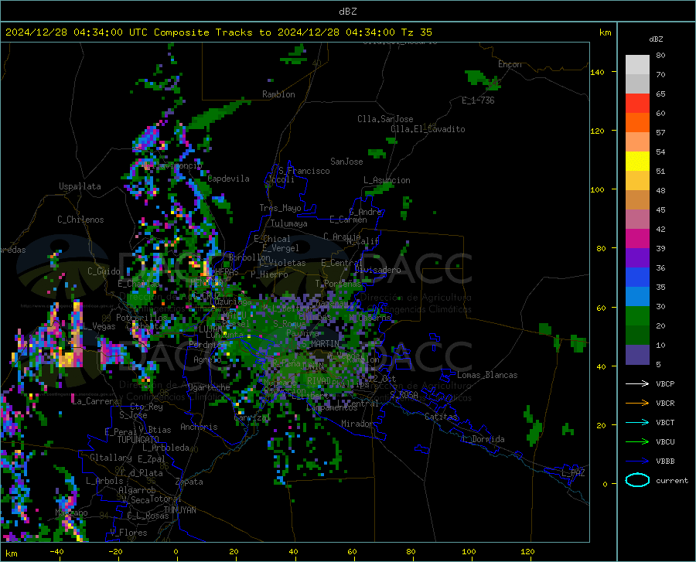Click the TUPUNGATO map label

(x=138, y=440)
